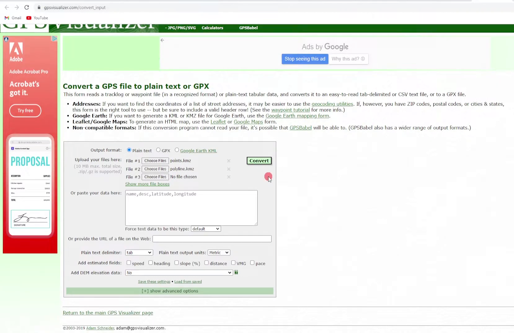Screen dimensions: 514x333
Task: Click Stop seeing this ad button
Action: 305,59
